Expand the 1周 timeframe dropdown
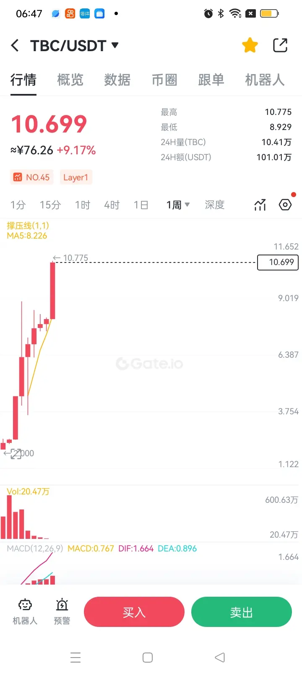 point(178,205)
